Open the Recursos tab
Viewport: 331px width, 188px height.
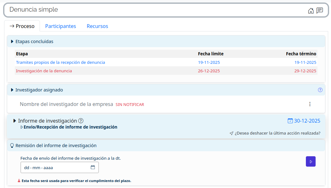(97, 26)
